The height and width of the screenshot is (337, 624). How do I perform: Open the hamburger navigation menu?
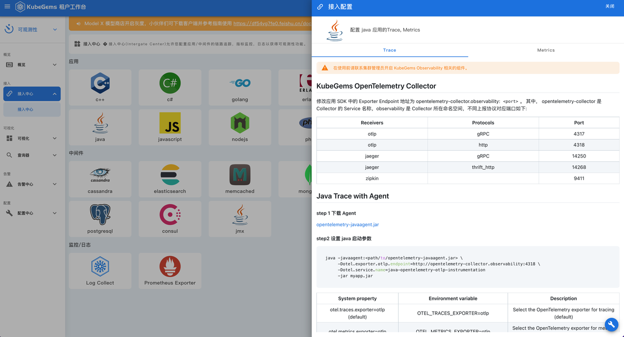click(x=7, y=7)
